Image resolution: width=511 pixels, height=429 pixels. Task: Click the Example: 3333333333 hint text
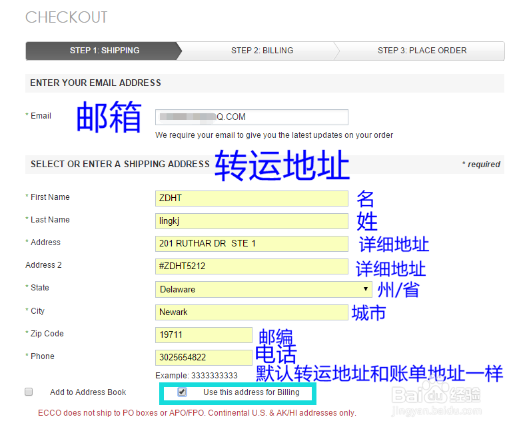197,376
